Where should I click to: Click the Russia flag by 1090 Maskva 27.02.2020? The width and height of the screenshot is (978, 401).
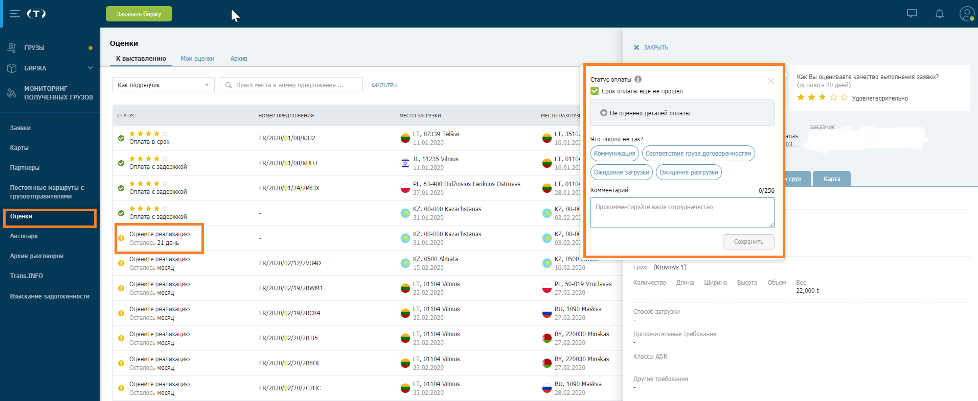[x=547, y=313]
